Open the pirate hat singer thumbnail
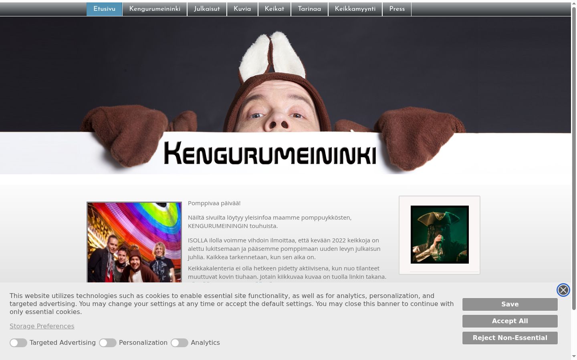This screenshot has height=360, width=577. click(x=440, y=234)
